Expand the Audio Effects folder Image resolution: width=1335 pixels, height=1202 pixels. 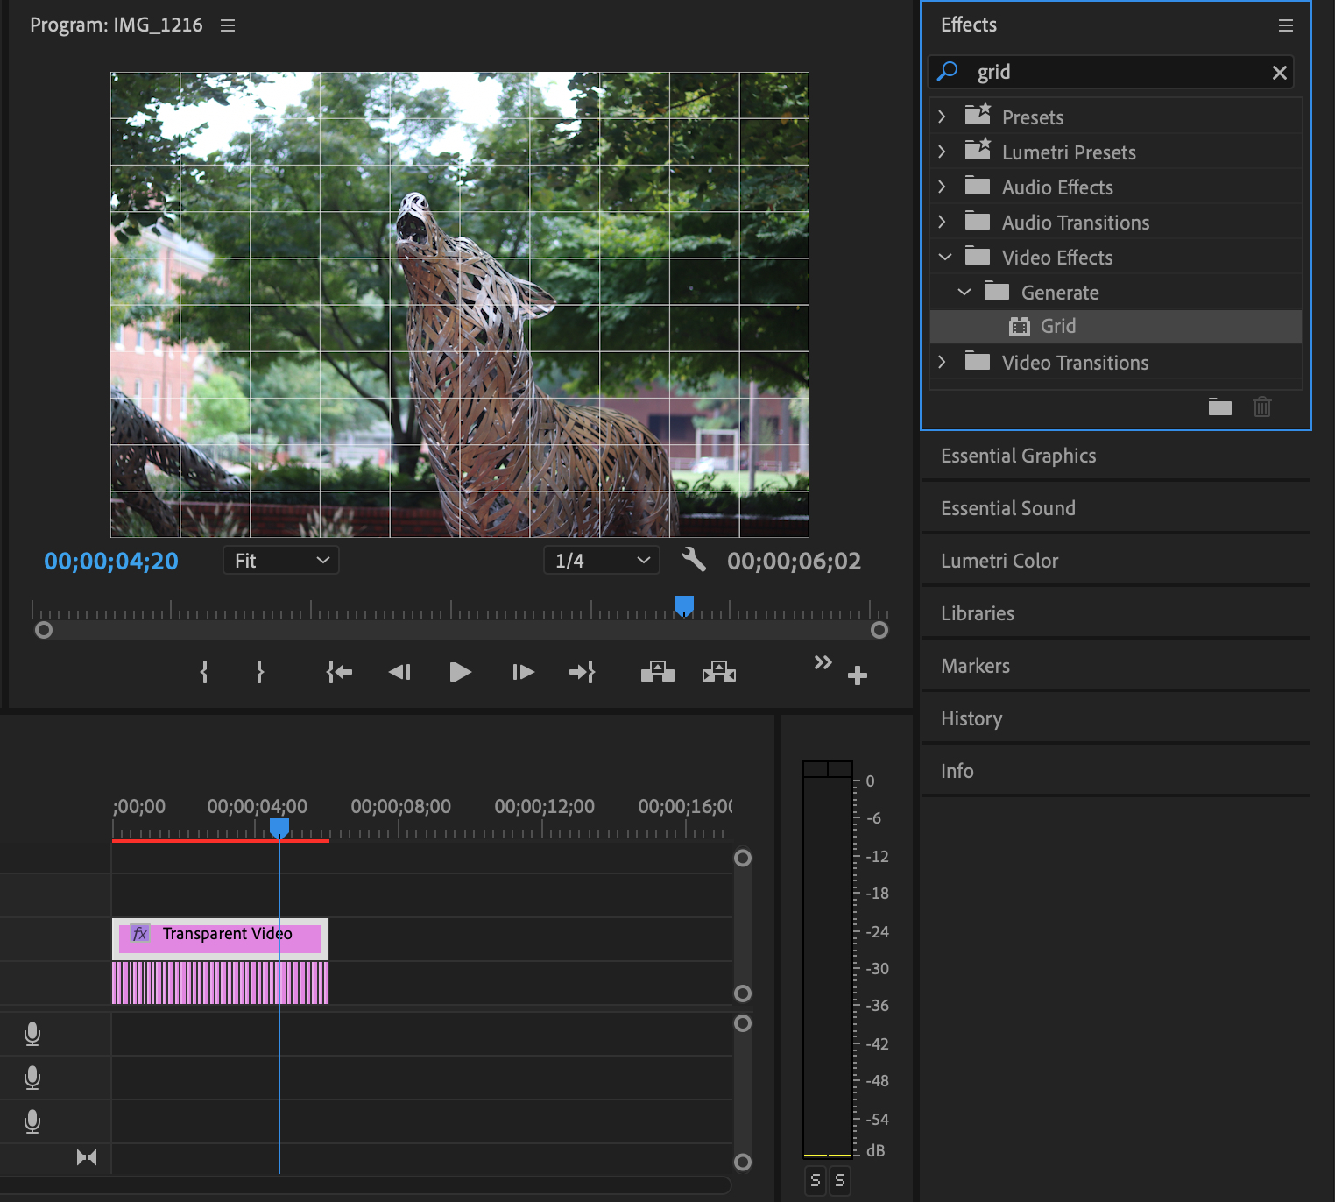point(942,187)
